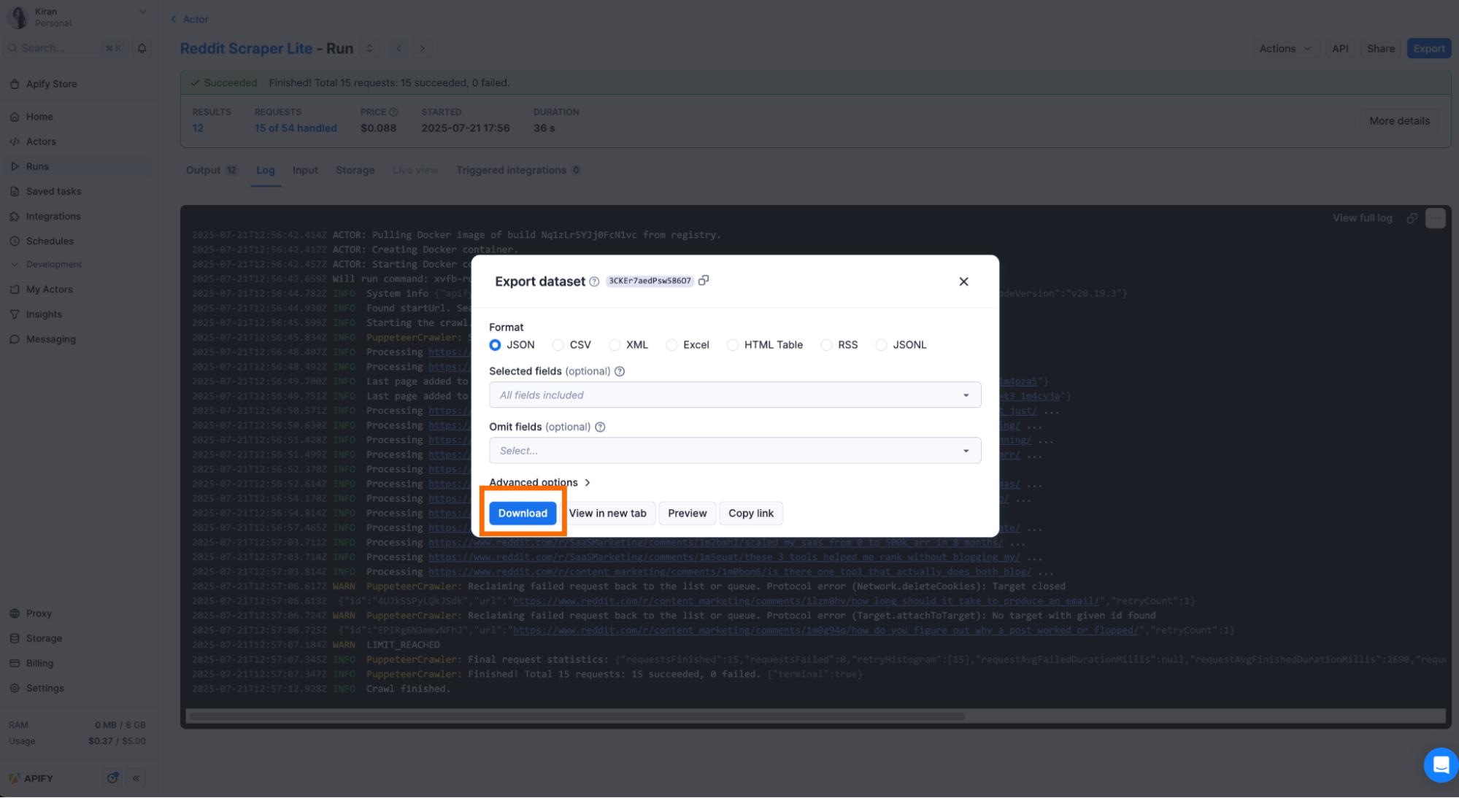Open the Output tab

[203, 170]
